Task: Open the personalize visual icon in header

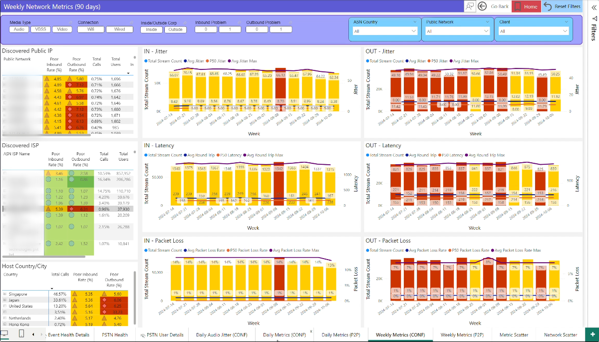Action: 470,6
